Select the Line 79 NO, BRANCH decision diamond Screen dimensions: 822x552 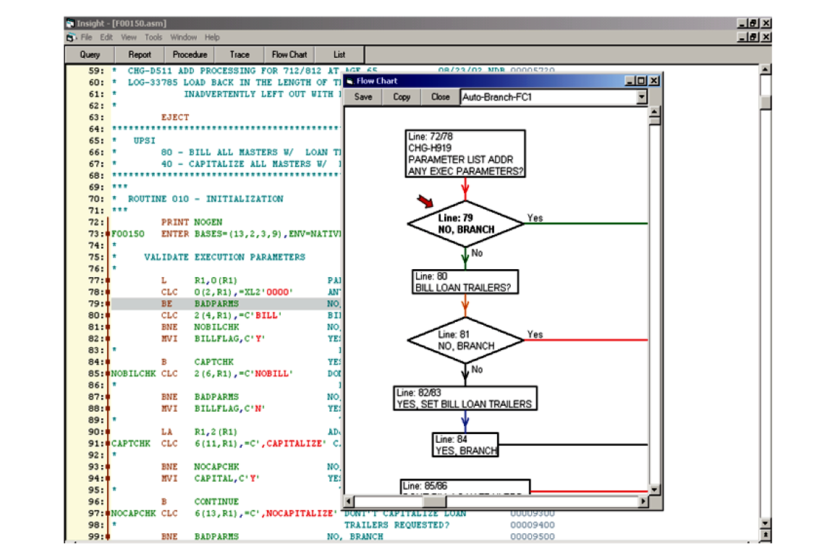(465, 224)
